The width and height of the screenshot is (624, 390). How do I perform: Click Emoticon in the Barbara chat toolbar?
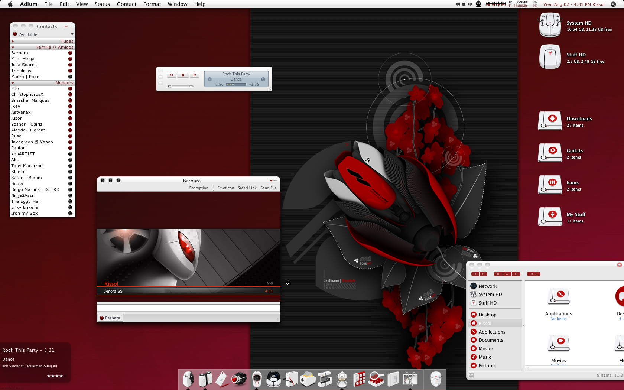pyautogui.click(x=225, y=188)
